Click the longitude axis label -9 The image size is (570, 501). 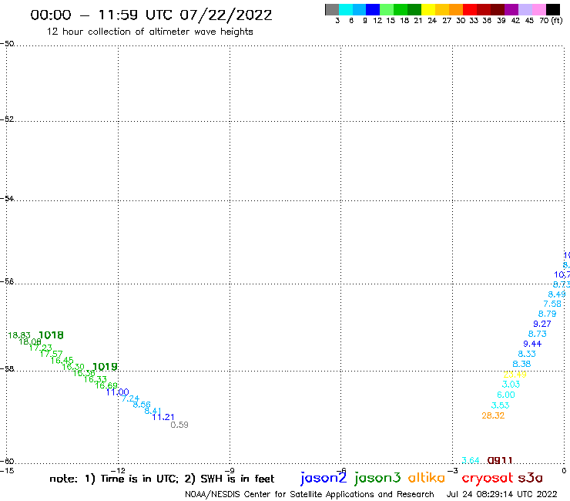(x=230, y=471)
